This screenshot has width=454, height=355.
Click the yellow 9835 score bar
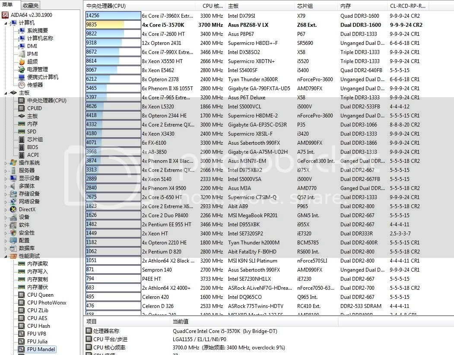coord(113,25)
